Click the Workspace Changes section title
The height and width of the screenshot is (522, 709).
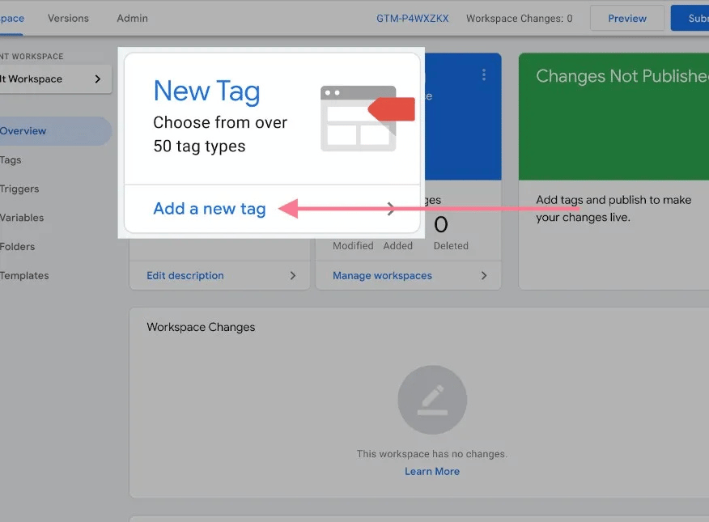[201, 327]
